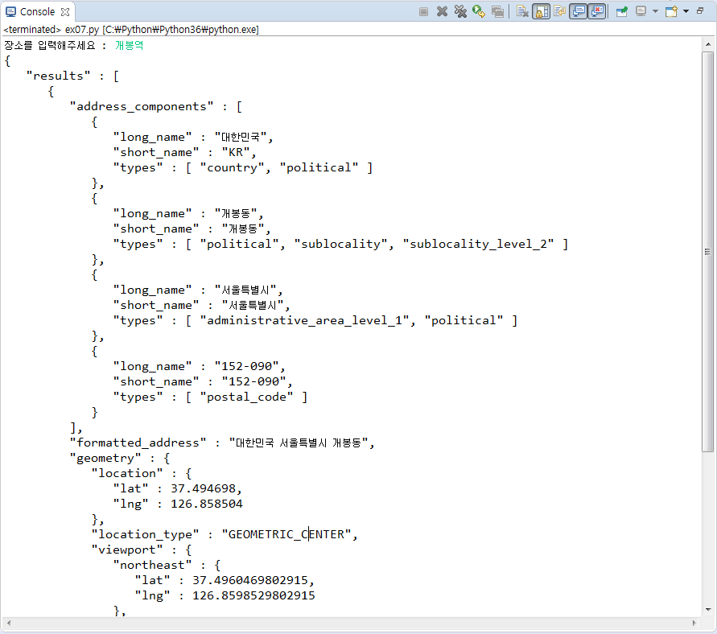Viewport: 717px width, 634px height.
Task: Click the "location" key line
Action: [x=142, y=473]
